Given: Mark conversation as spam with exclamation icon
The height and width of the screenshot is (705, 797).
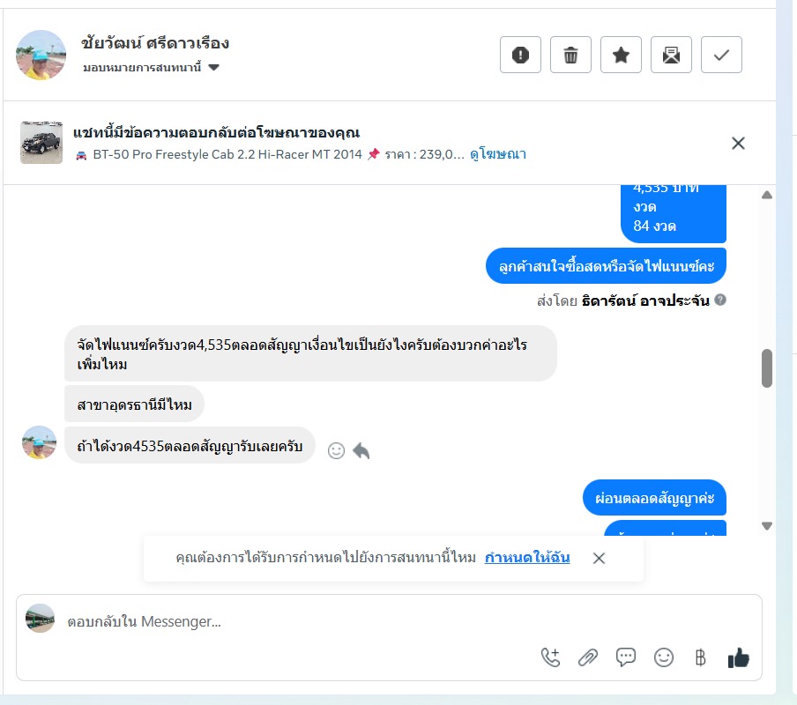Looking at the screenshot, I should pyautogui.click(x=520, y=55).
